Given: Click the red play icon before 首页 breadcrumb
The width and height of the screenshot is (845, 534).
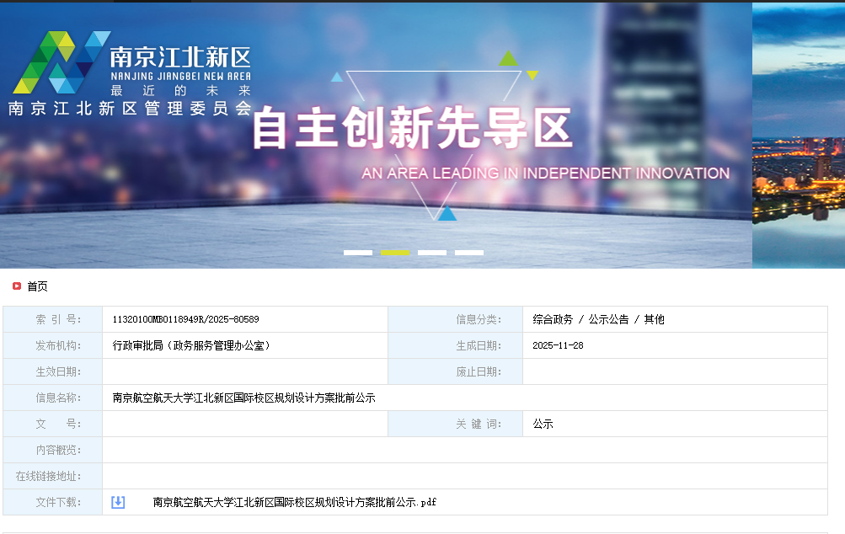Looking at the screenshot, I should click(x=15, y=286).
